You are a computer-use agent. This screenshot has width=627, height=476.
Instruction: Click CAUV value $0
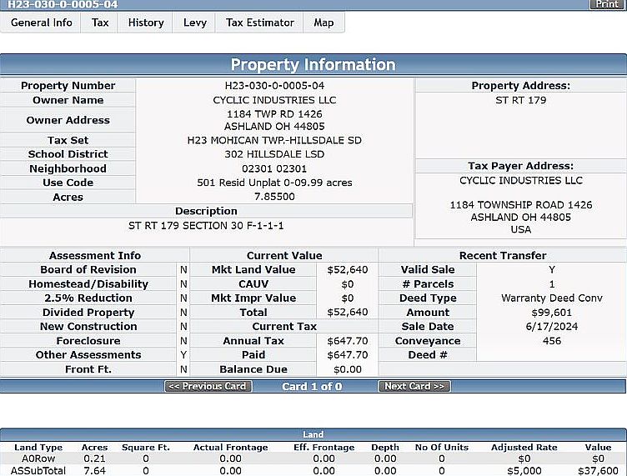click(347, 284)
